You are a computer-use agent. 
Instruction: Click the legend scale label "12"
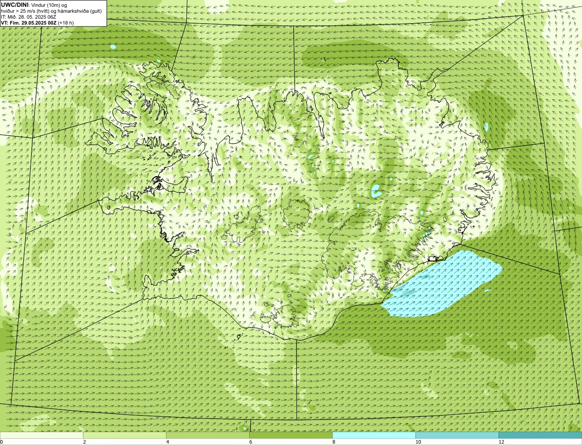(501, 442)
